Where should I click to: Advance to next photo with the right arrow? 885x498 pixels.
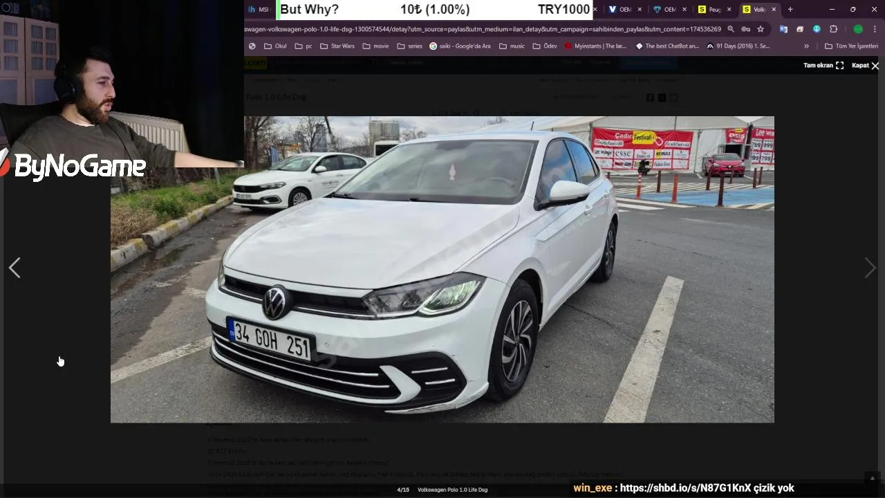tap(870, 268)
